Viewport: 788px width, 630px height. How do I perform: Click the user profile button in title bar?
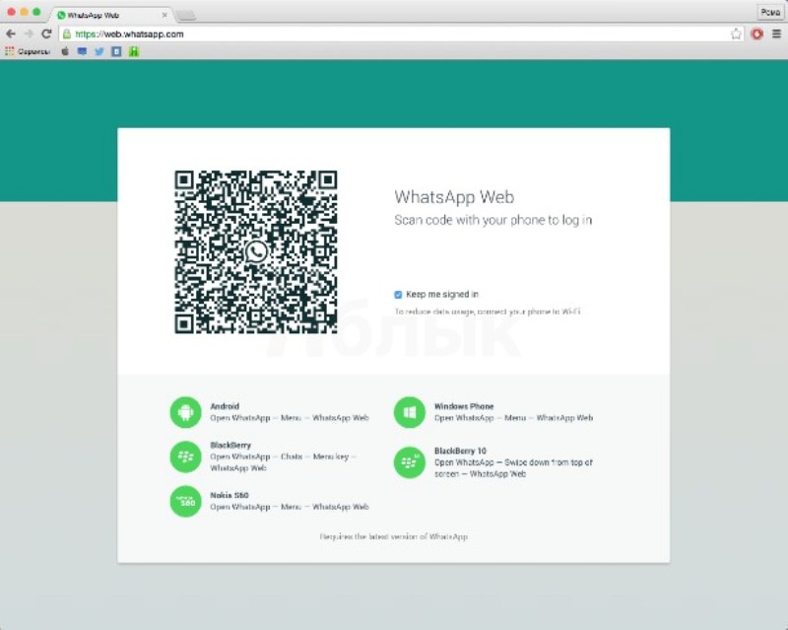[x=770, y=12]
